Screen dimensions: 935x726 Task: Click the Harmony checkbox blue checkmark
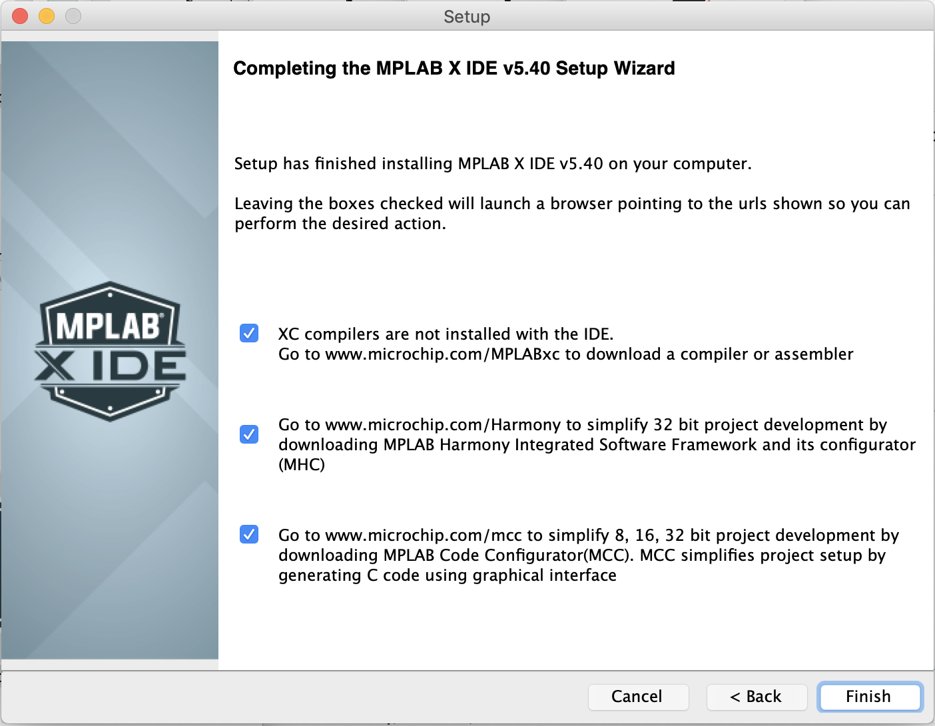(248, 434)
